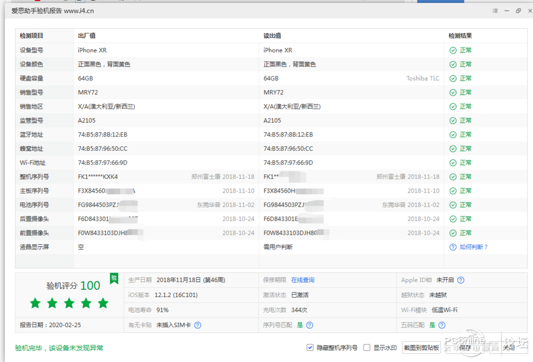Click the green check icon in 后置摄像头 row
The image size is (533, 362).
click(x=453, y=219)
